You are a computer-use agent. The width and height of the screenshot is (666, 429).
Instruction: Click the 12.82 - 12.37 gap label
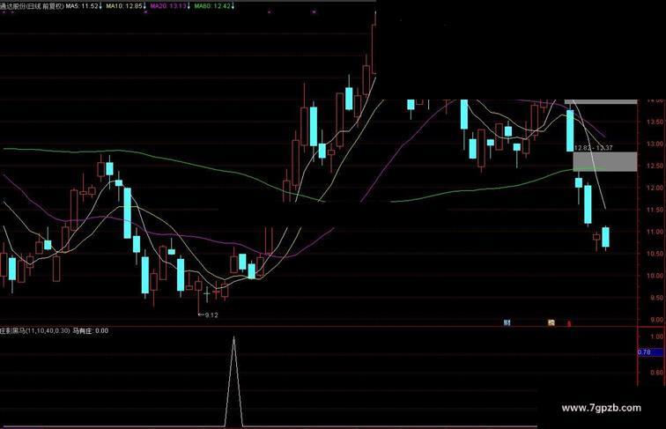pyautogui.click(x=594, y=148)
